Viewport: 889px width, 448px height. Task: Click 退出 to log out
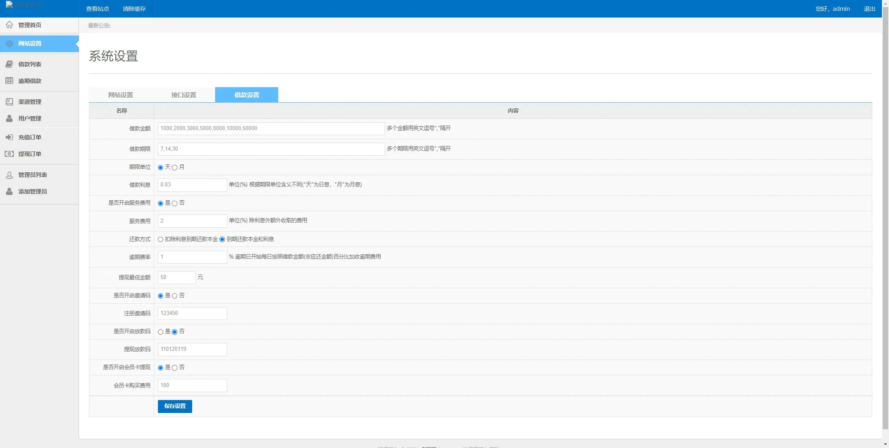coord(869,9)
